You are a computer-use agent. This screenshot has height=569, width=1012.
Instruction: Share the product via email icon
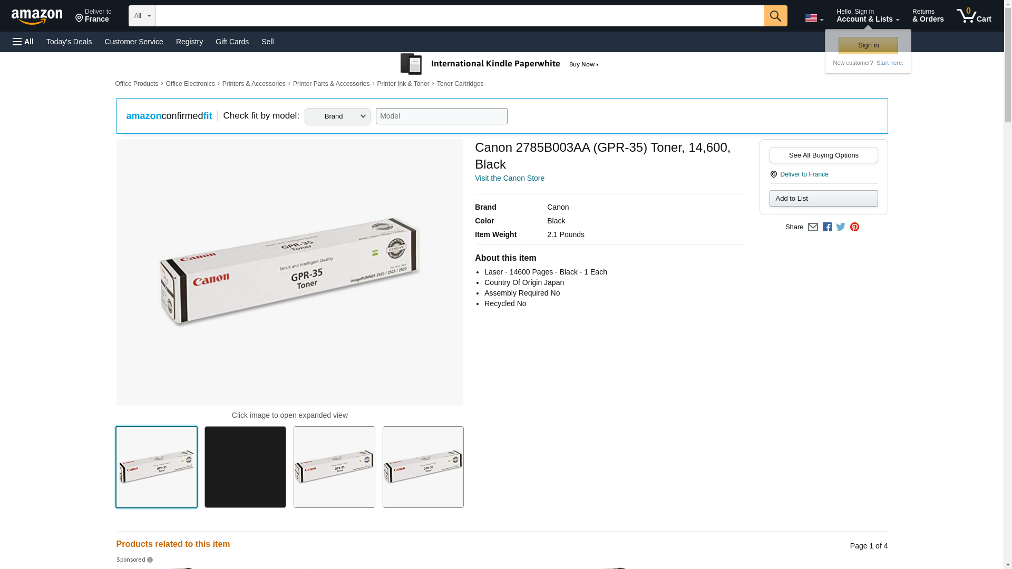pyautogui.click(x=813, y=227)
